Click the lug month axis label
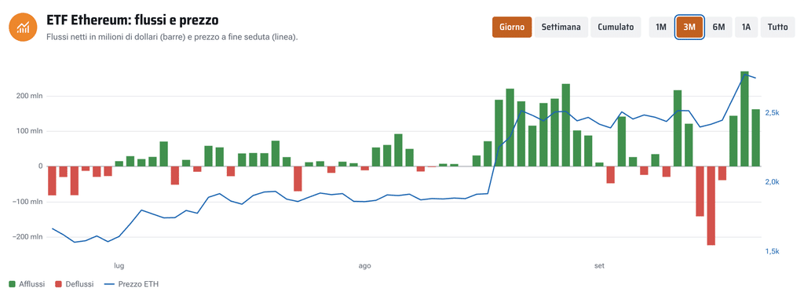The height and width of the screenshot is (296, 804). pos(119,265)
